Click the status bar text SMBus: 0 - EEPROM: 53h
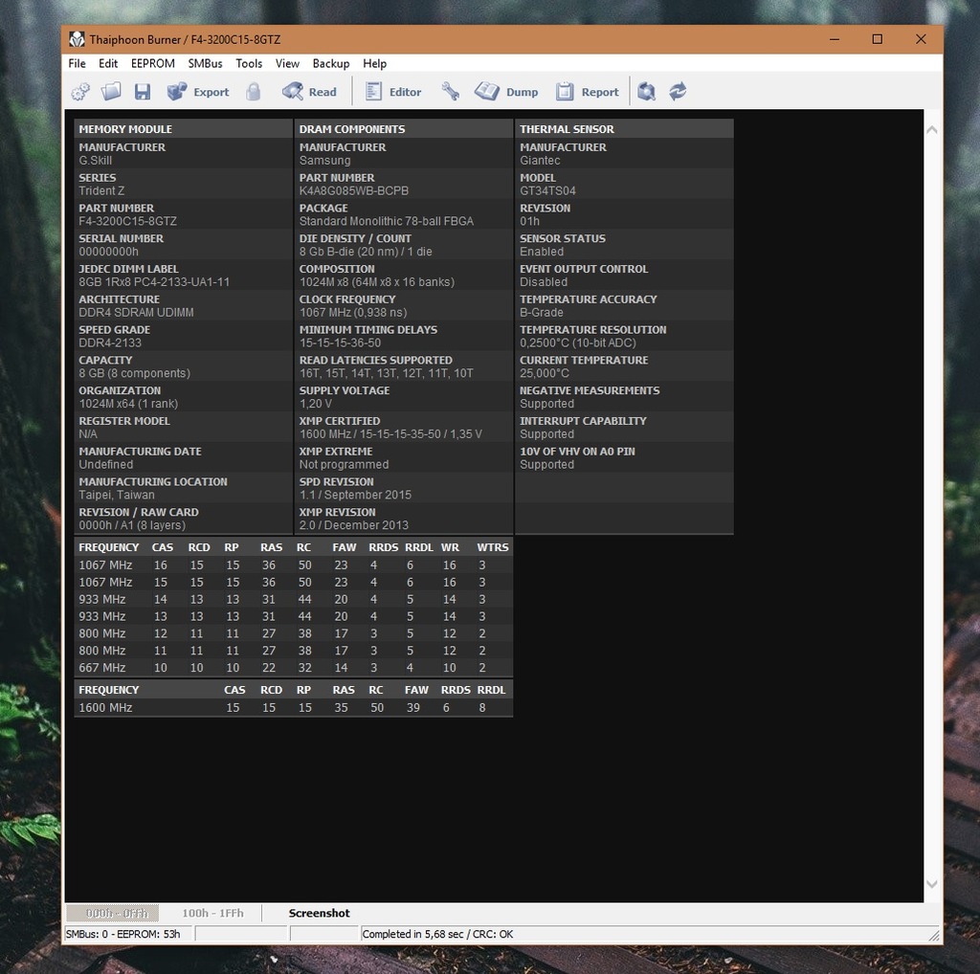Screen dimensions: 980x974 pos(123,934)
